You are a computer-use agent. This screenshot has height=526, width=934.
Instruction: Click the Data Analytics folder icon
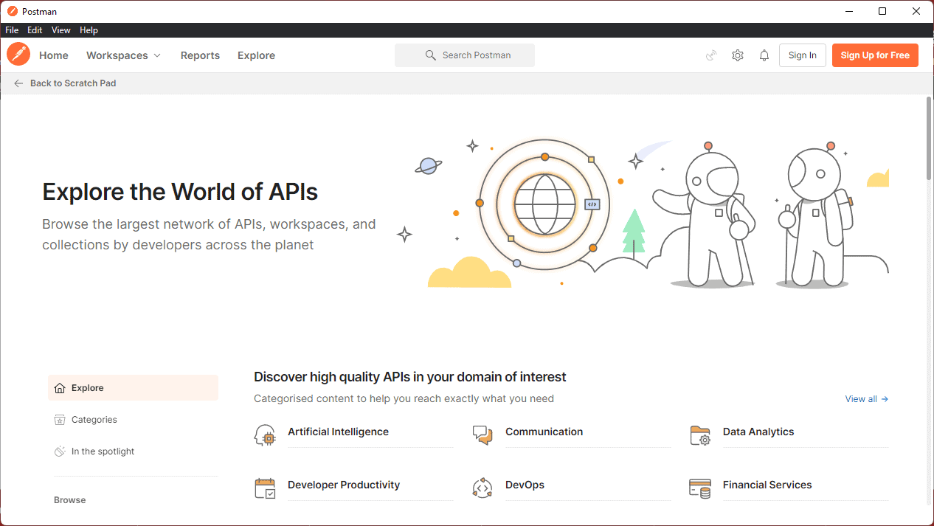point(700,435)
